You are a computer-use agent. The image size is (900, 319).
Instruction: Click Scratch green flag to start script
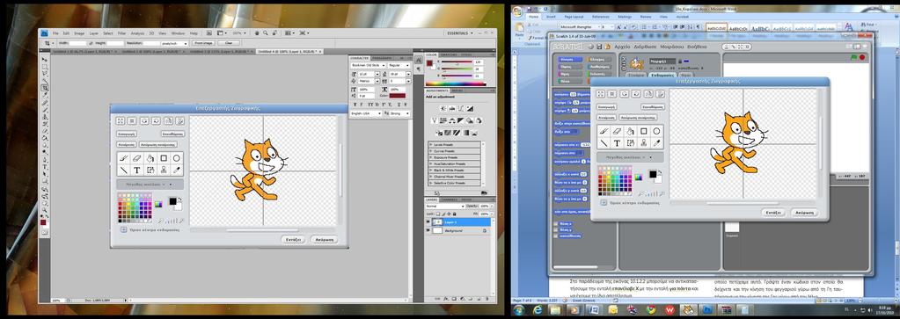(853, 57)
